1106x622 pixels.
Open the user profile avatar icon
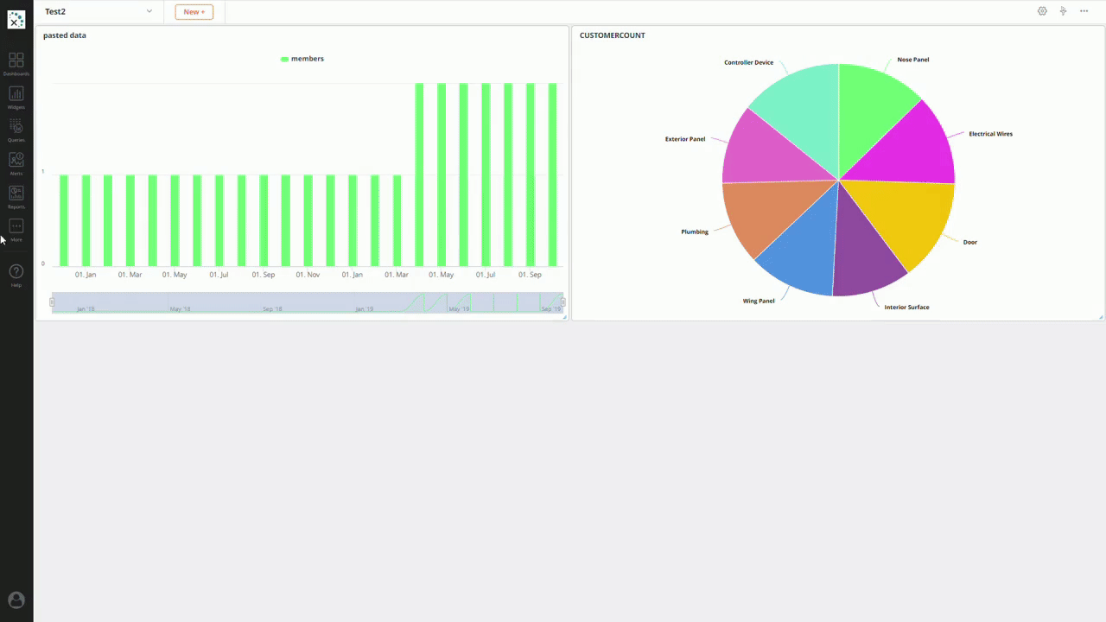point(16,600)
